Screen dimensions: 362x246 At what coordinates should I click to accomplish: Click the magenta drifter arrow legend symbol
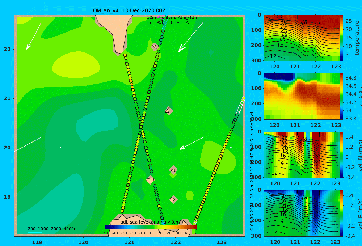click(x=160, y=17)
